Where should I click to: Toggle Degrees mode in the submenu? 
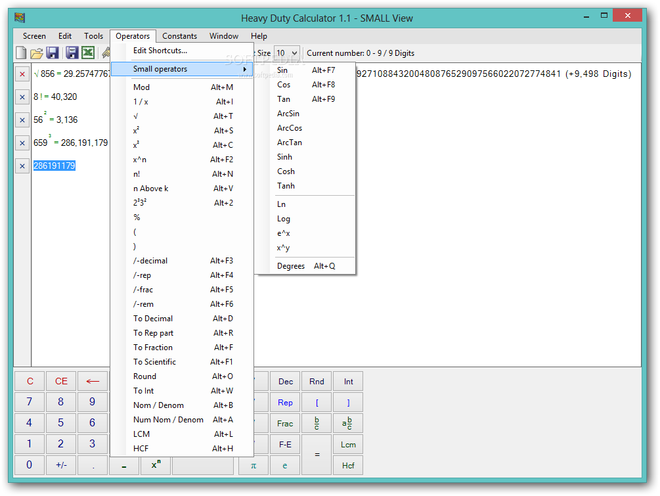[306, 265]
